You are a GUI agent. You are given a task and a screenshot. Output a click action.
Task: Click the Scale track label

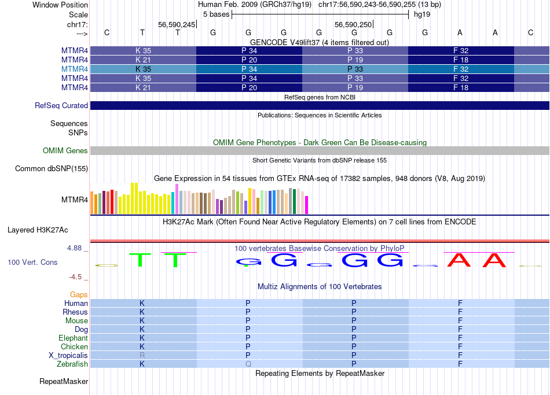point(78,14)
